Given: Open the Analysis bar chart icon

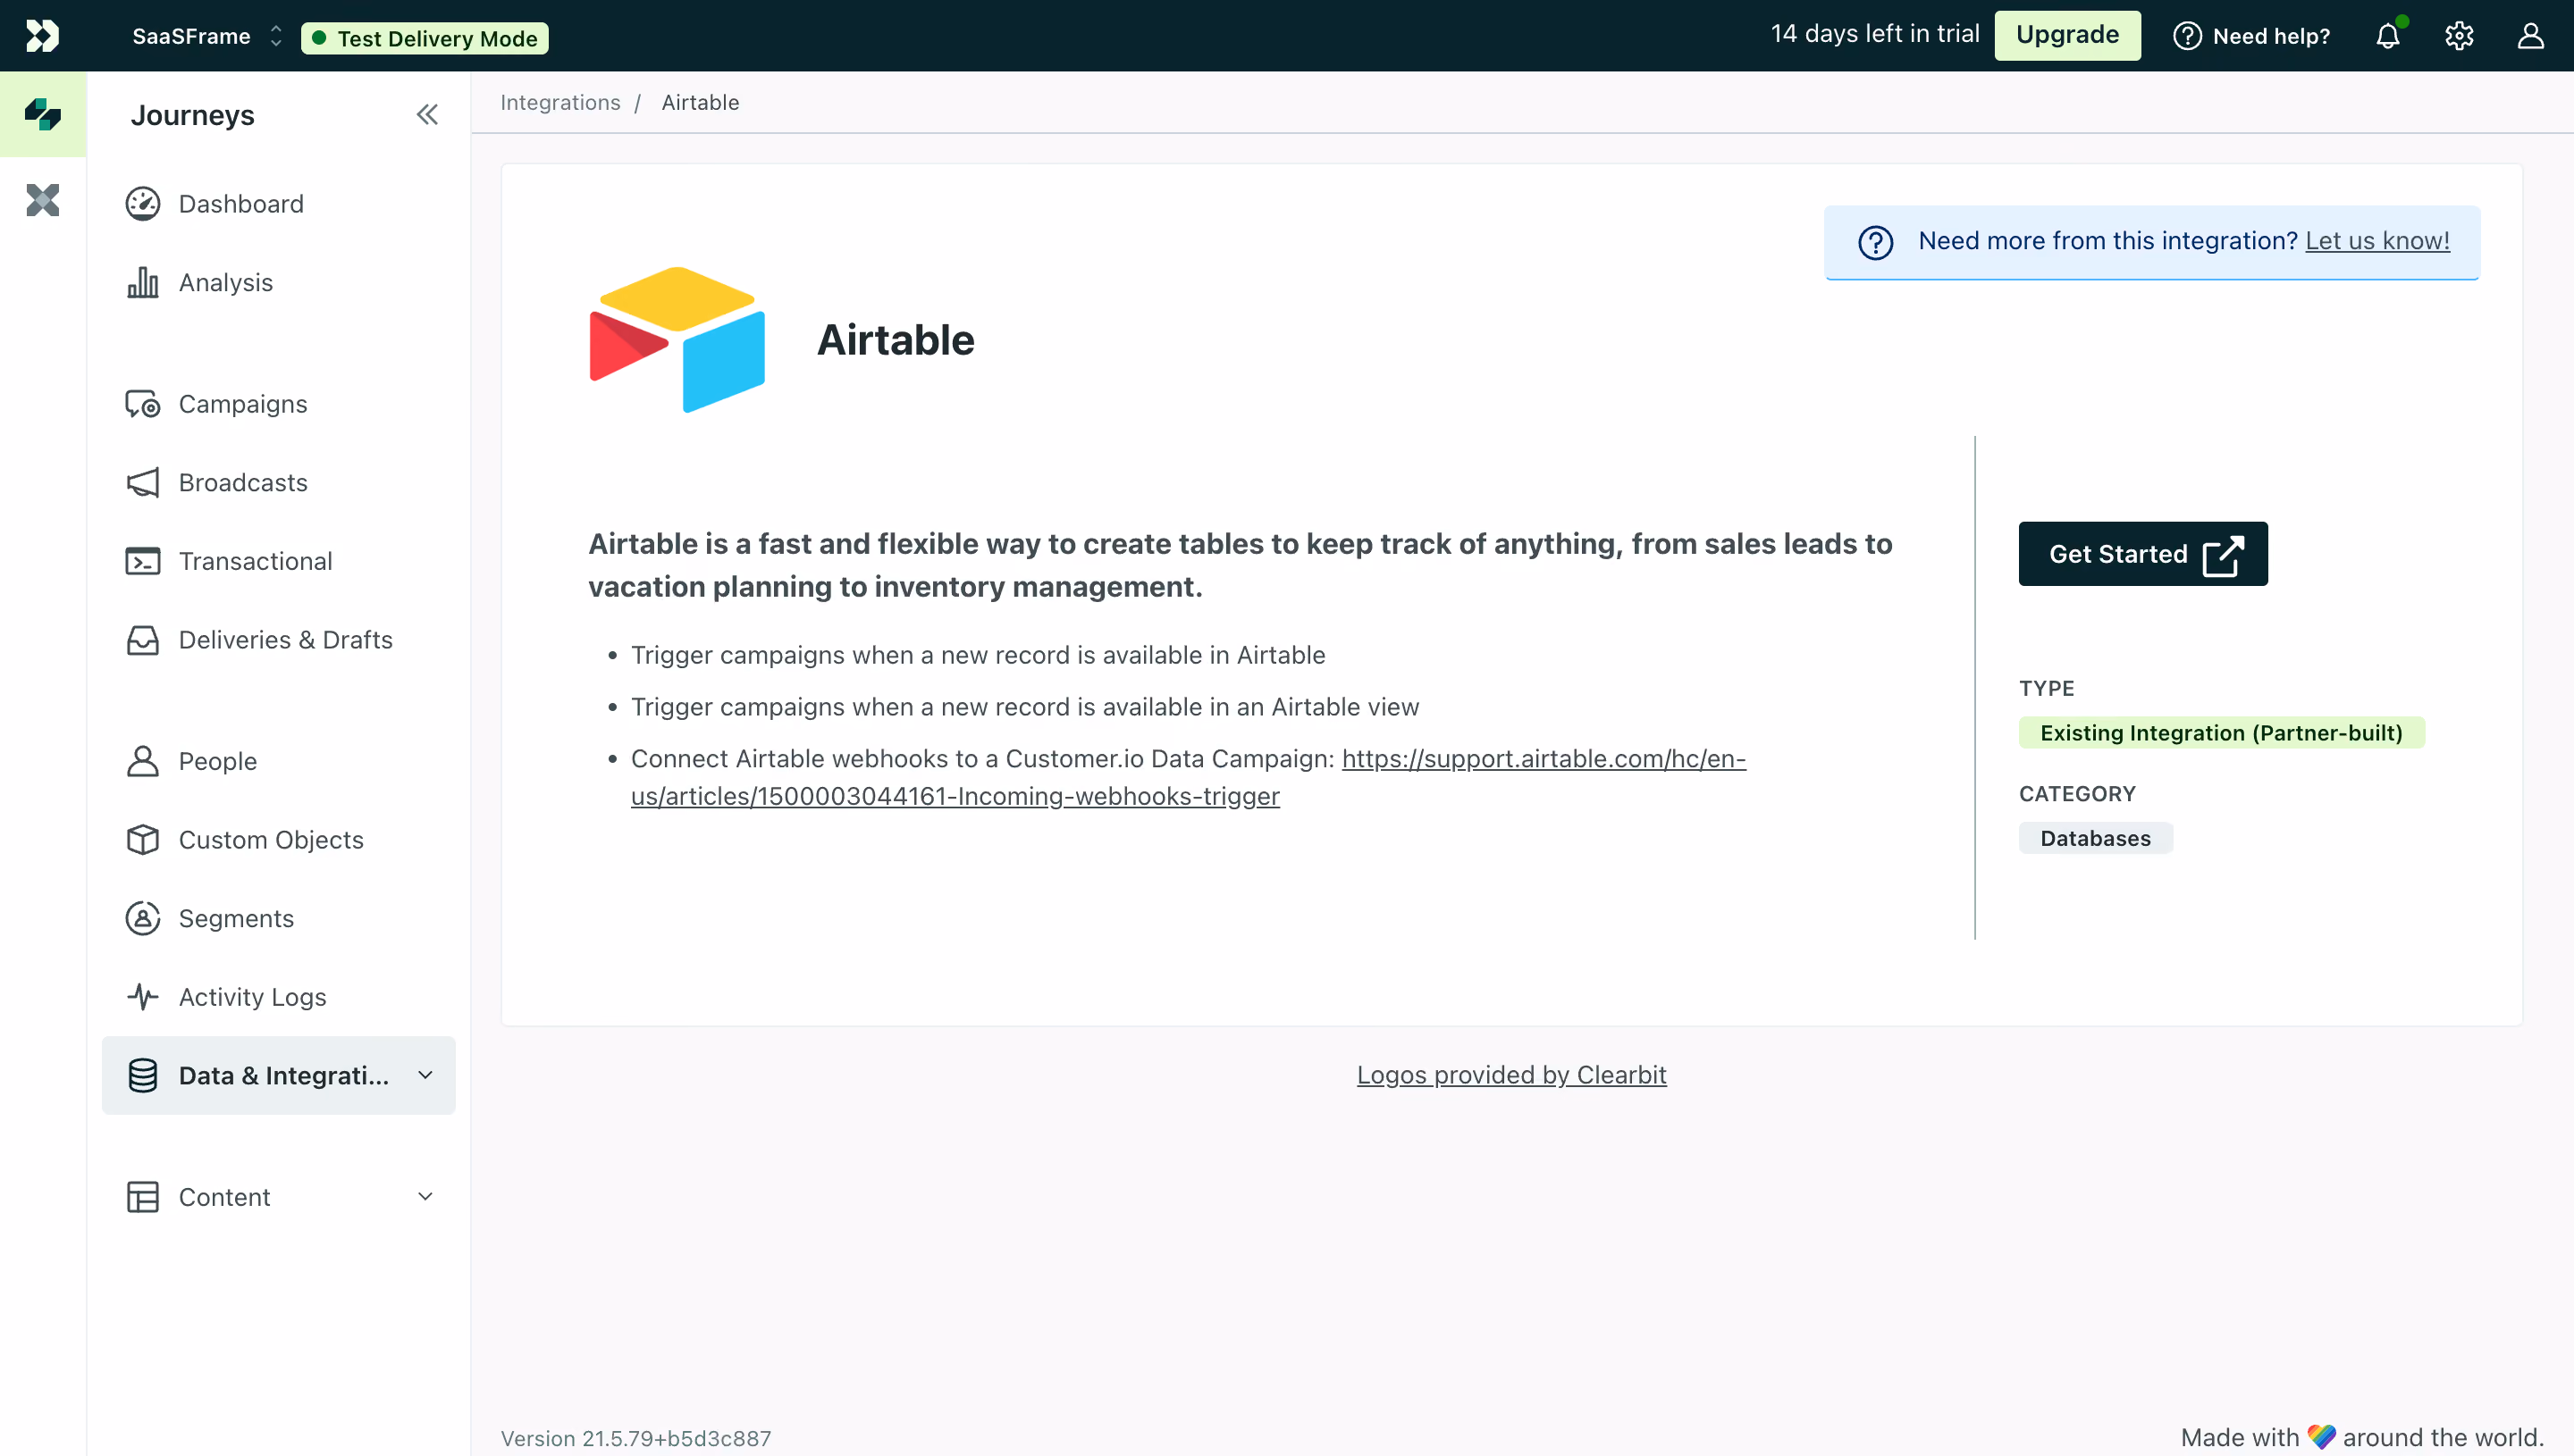Looking at the screenshot, I should coord(142,283).
